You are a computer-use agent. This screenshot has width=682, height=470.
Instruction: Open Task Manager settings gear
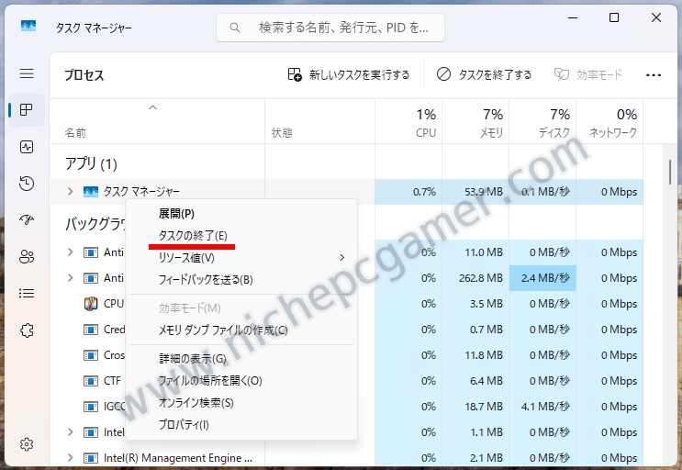pyautogui.click(x=27, y=444)
